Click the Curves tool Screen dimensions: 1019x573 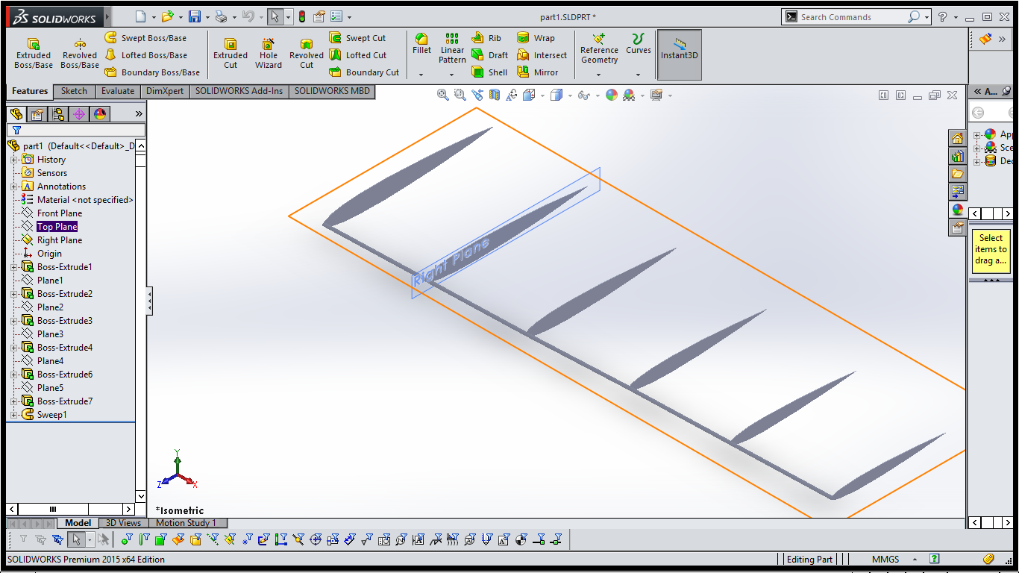(x=638, y=45)
